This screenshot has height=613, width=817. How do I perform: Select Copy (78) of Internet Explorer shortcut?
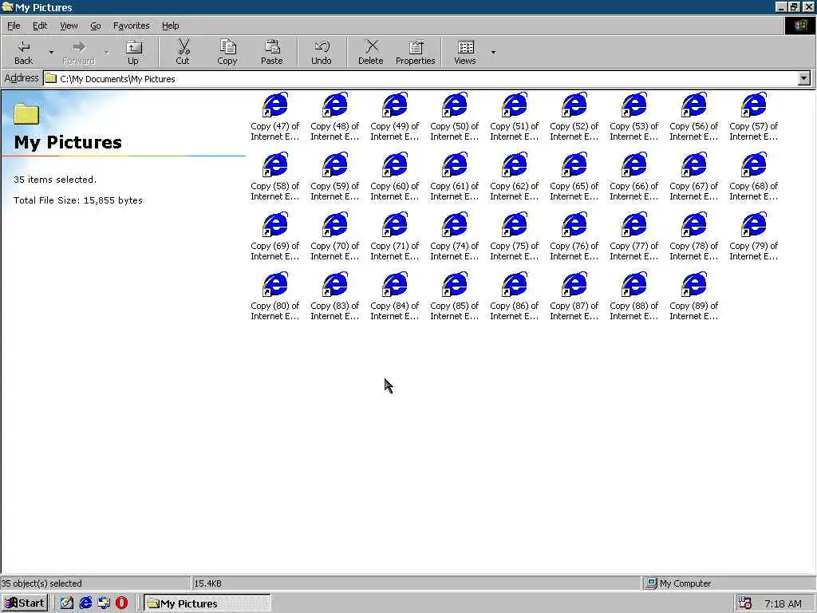tap(694, 236)
